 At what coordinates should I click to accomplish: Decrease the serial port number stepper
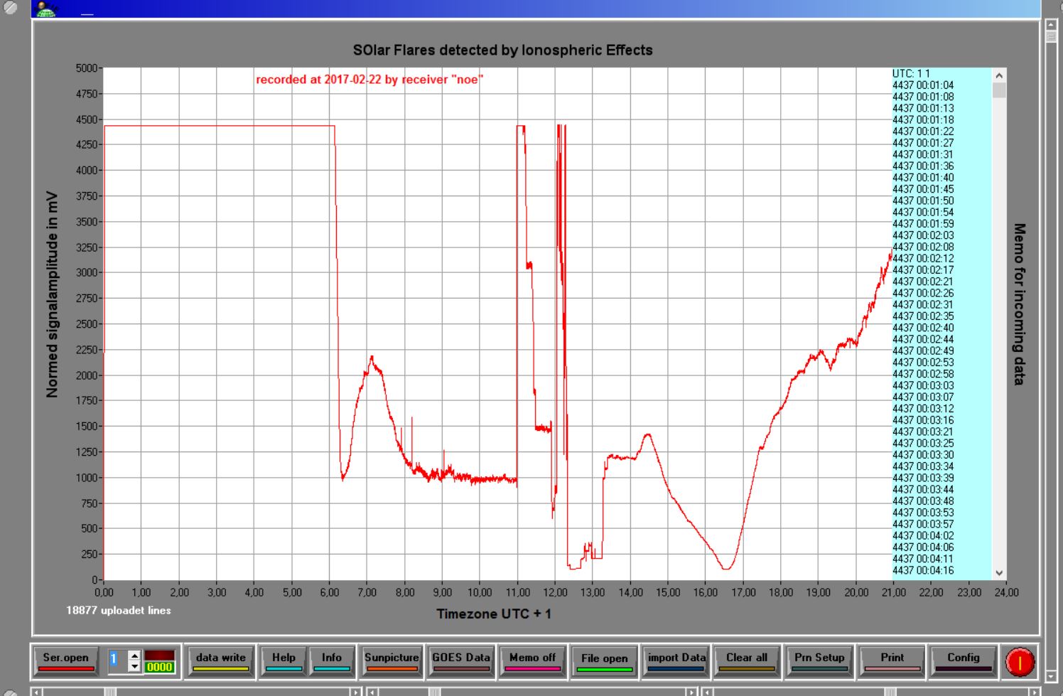(134, 666)
